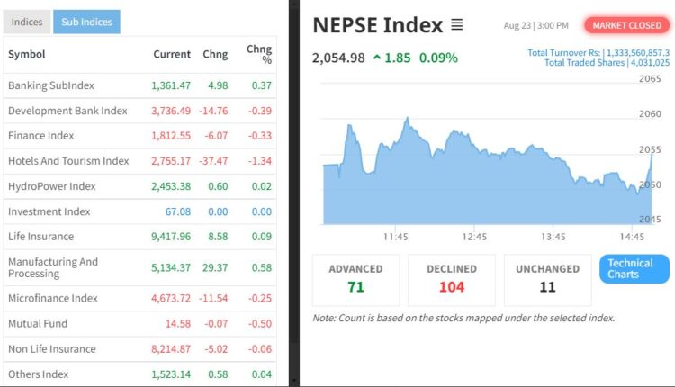Open Finance Index entry
Image resolution: width=675 pixels, height=387 pixels.
click(41, 136)
